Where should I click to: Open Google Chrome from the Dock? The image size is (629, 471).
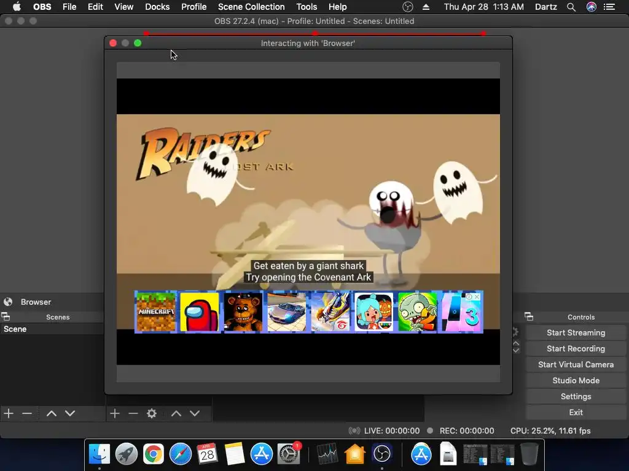point(154,454)
